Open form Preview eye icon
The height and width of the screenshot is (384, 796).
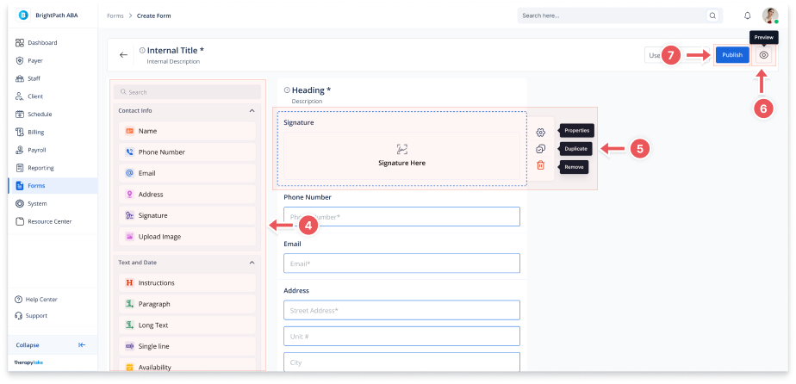click(763, 55)
